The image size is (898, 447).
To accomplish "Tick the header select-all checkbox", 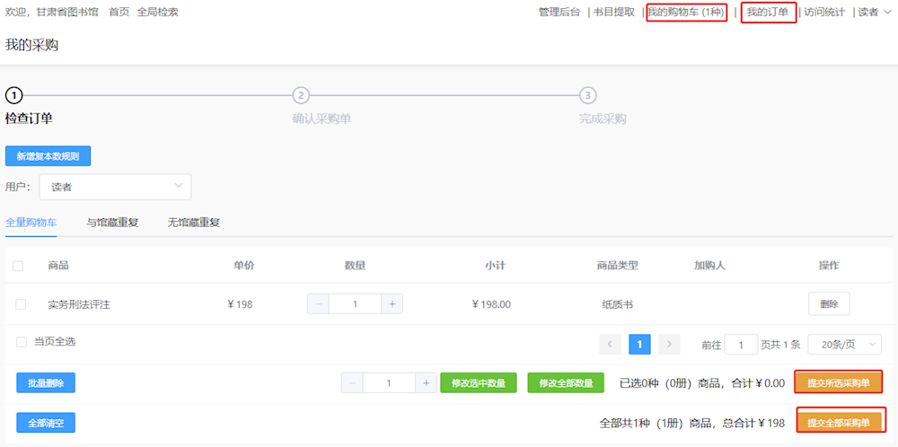I will (x=18, y=266).
